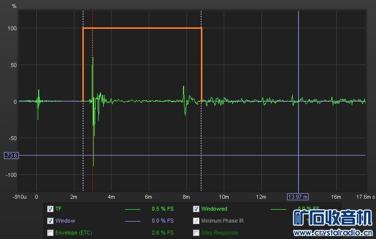Toggle the Minimum Phase IR checkbox
Viewport: 376px width, 239px height.
196,221
